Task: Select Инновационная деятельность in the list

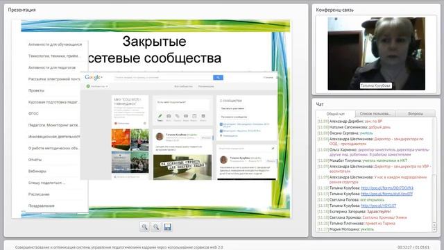Action: click(54, 137)
